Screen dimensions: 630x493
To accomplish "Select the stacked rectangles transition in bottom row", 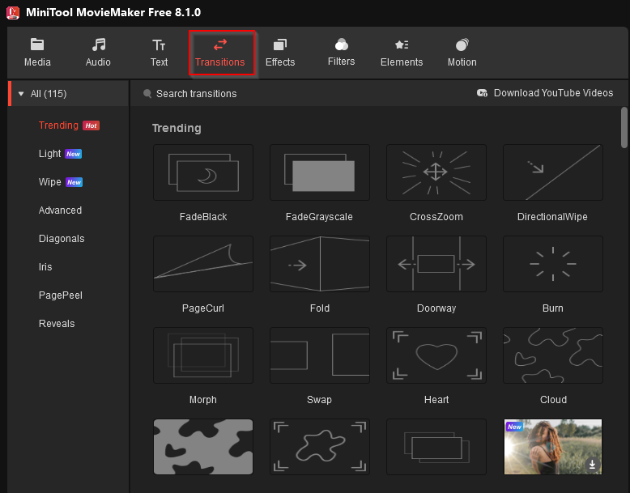I will pyautogui.click(x=436, y=447).
